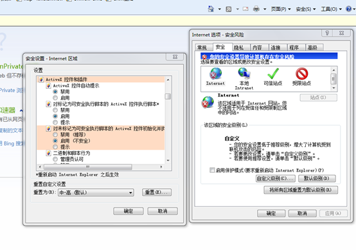
Task: Click the 将所有区域重置为默认级别 button
Action: click(301, 190)
